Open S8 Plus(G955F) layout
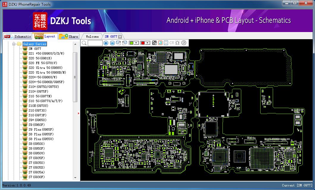The height and width of the screenshot is (190, 315). (41, 134)
